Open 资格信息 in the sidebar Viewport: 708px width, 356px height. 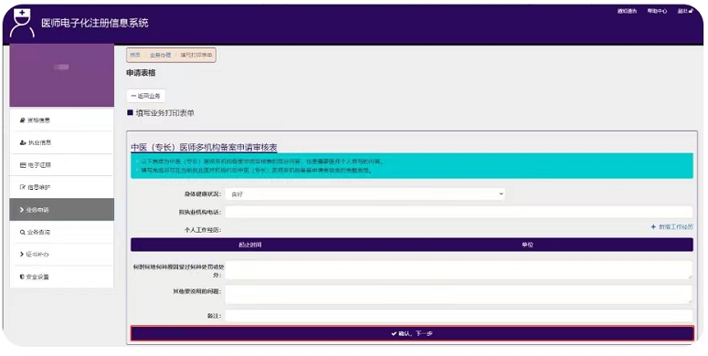(61, 120)
